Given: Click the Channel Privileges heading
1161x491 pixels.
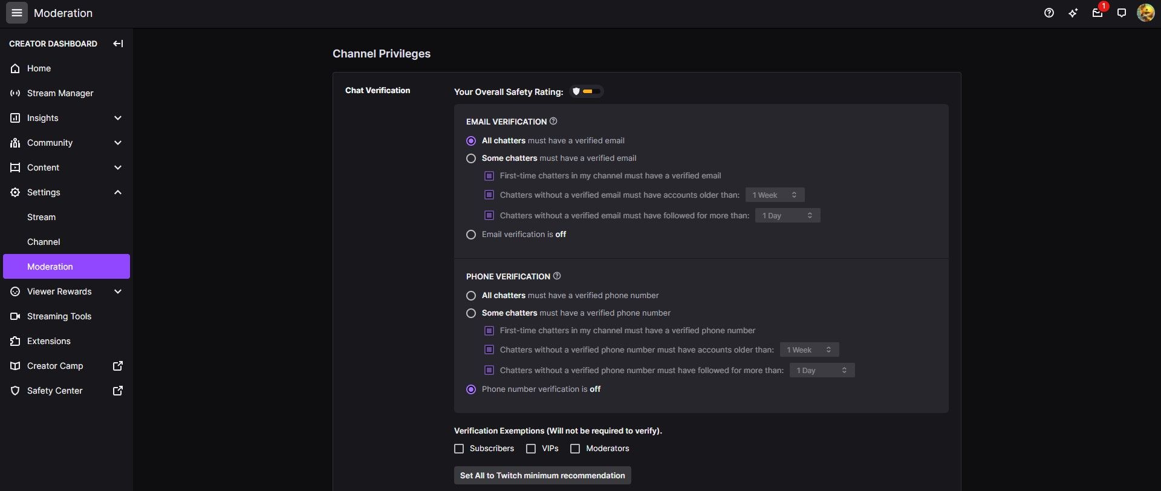Looking at the screenshot, I should point(382,54).
